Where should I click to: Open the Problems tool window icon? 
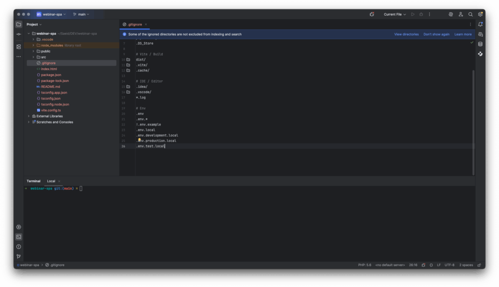tap(19, 246)
